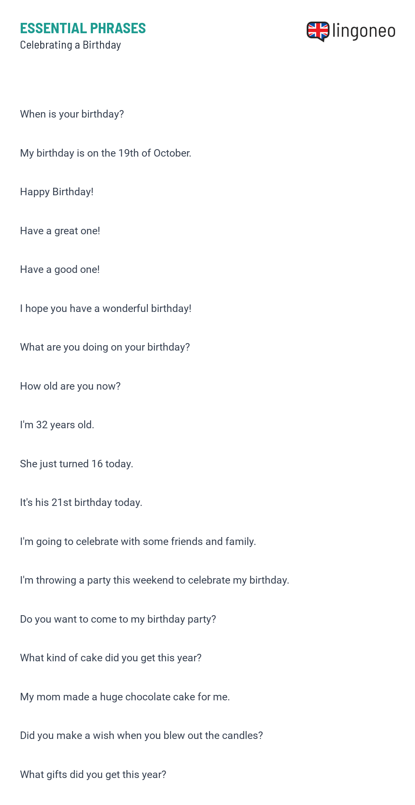Select the phrase "When is your birthday?"

click(x=72, y=114)
